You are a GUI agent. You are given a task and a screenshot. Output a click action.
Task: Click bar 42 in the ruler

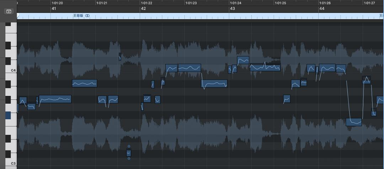coord(143,9)
